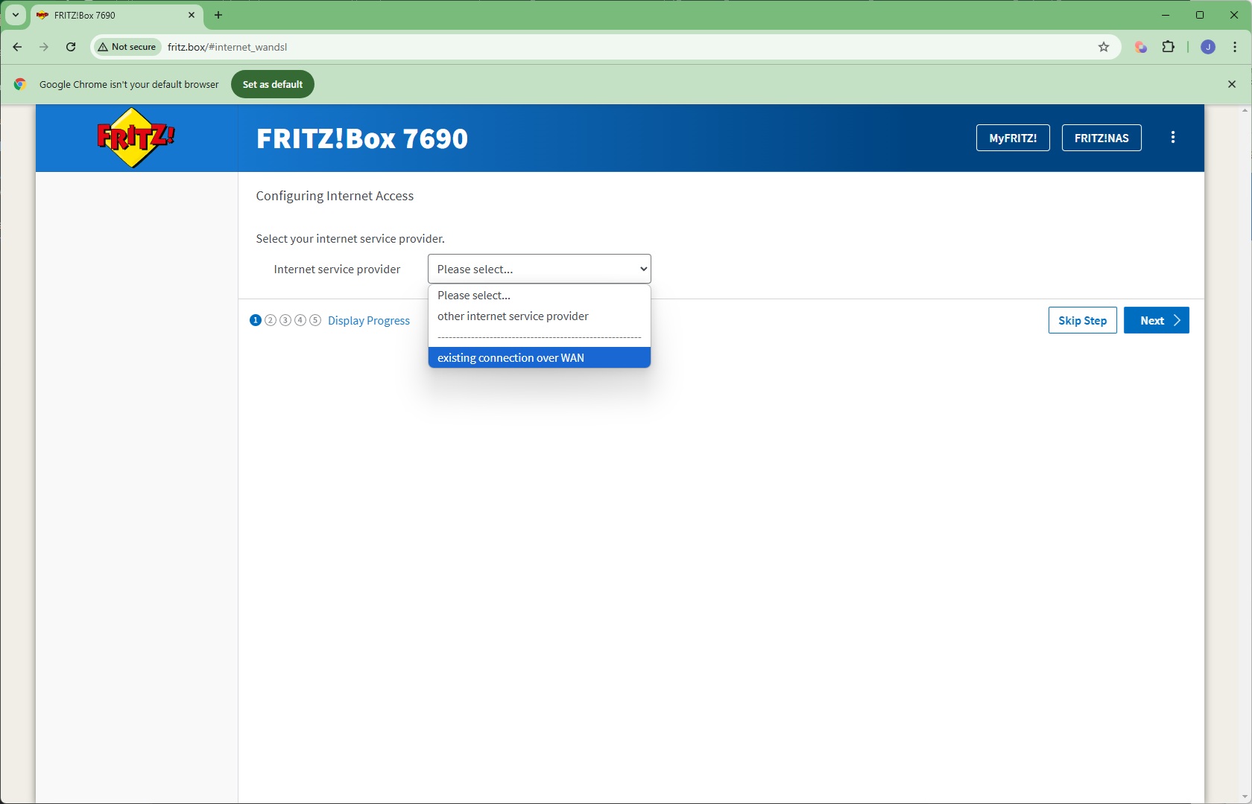
Task: Open the Extensions puzzle icon
Action: pos(1169,47)
